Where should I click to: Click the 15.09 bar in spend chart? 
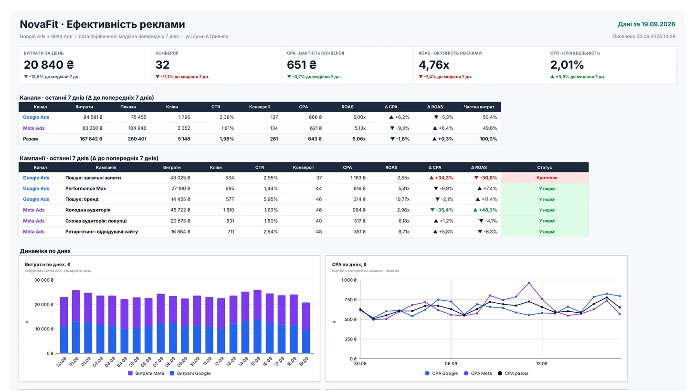point(257,322)
